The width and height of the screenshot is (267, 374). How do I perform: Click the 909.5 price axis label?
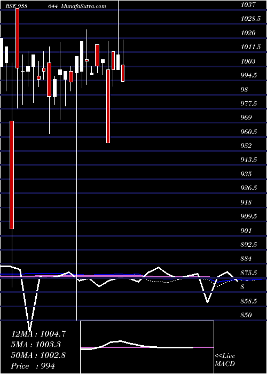pos(249,216)
